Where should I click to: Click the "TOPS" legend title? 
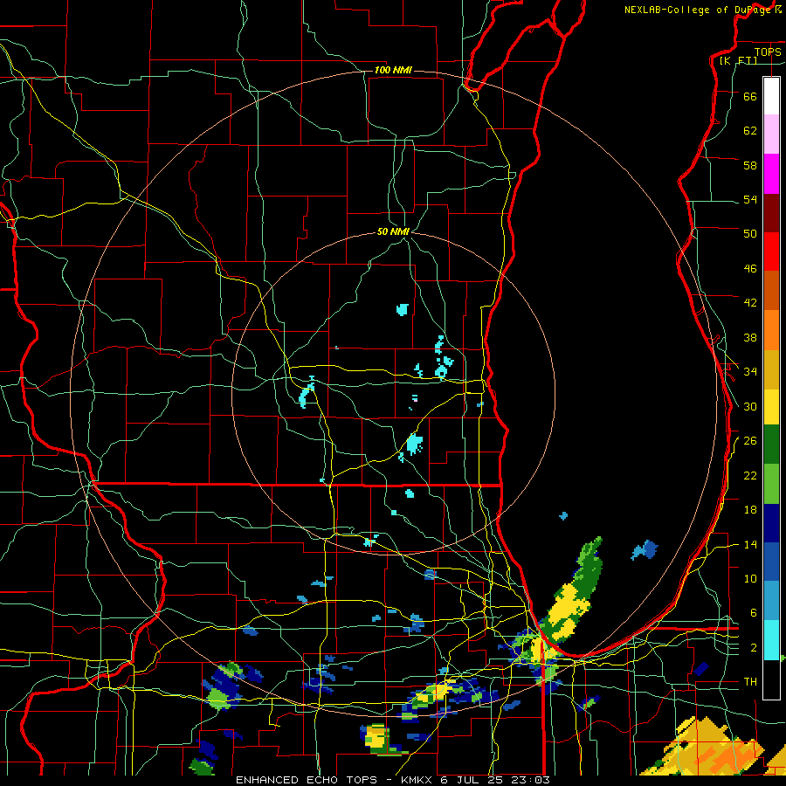click(768, 52)
